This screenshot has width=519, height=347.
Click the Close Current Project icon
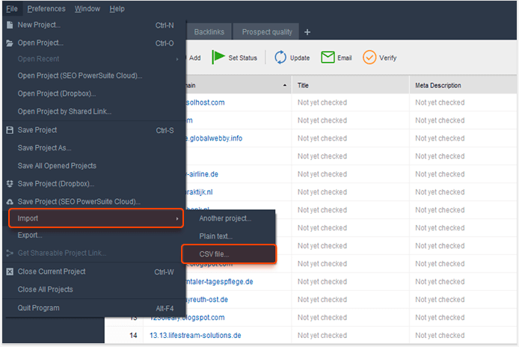click(10, 271)
